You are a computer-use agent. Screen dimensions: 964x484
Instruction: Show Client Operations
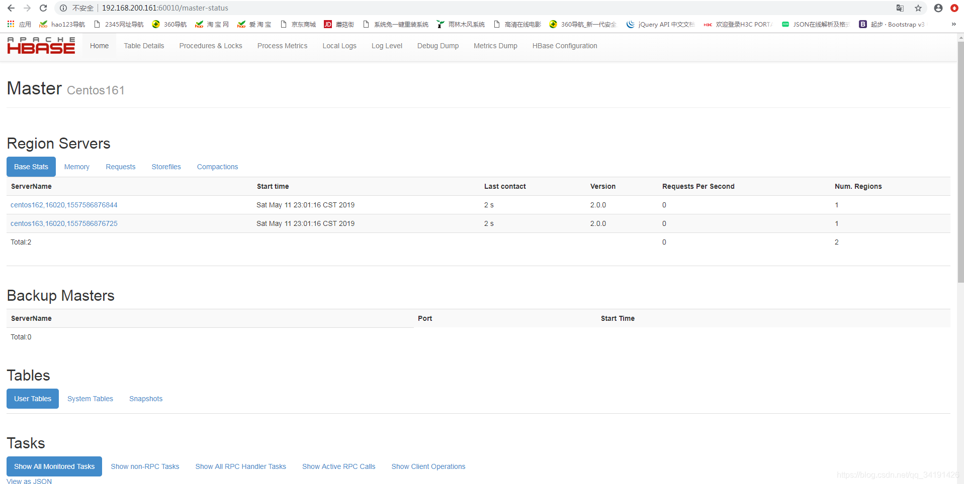428,466
